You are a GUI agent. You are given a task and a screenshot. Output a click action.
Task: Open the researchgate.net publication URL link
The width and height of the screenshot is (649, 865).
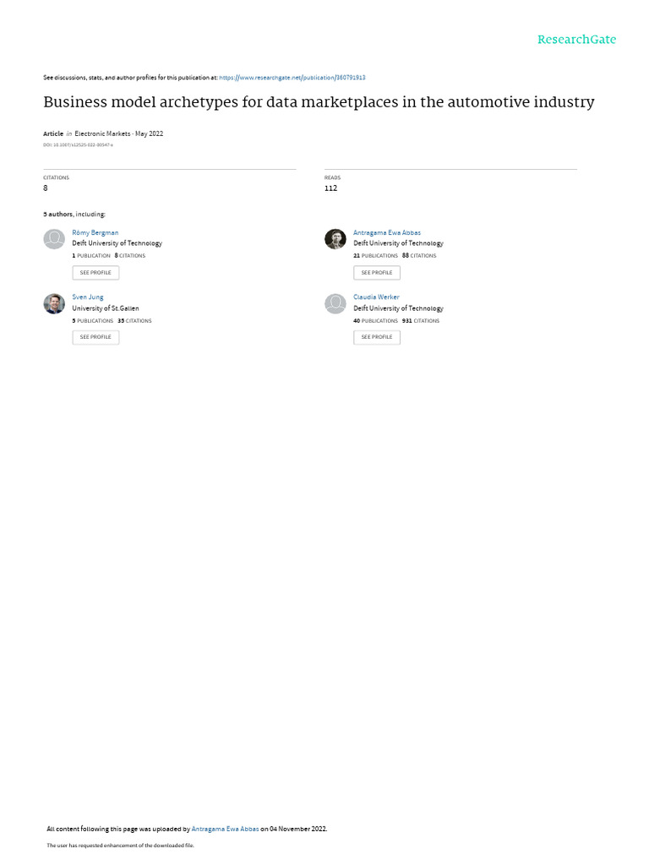click(x=292, y=77)
